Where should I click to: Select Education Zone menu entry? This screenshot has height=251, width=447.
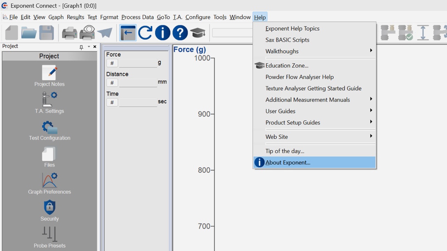(315, 66)
